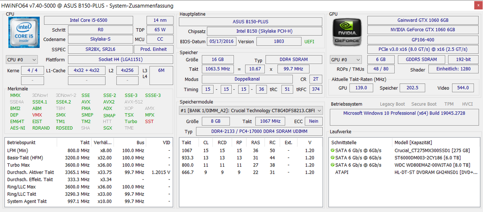Click the Einheitlich: 1280 shader field
Image resolution: width=483 pixels, height=212 pixels.
(x=453, y=69)
